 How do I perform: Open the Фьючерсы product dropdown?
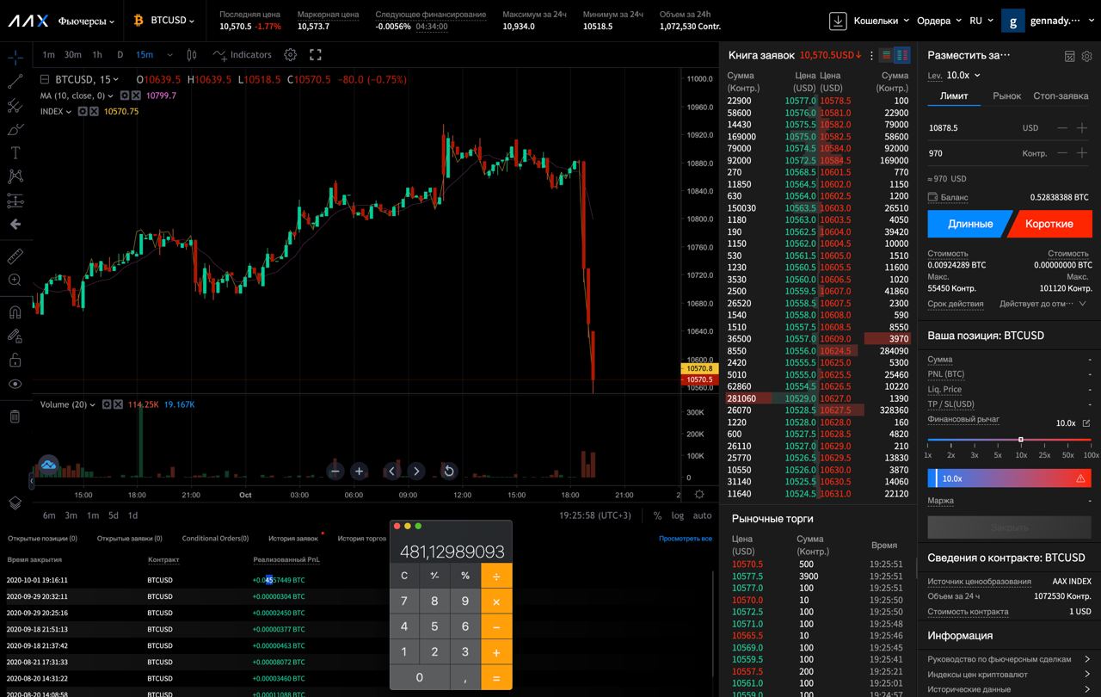pyautogui.click(x=86, y=21)
